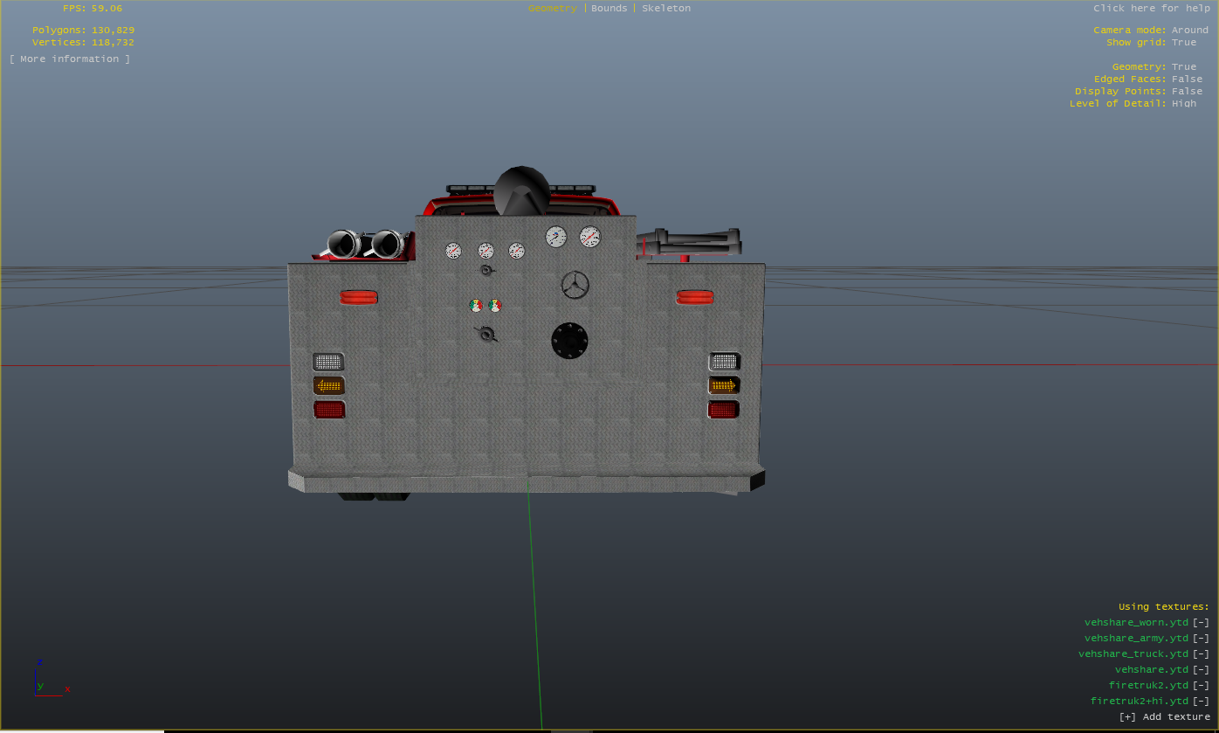
Task: Expand the More information section
Action: coord(70,59)
